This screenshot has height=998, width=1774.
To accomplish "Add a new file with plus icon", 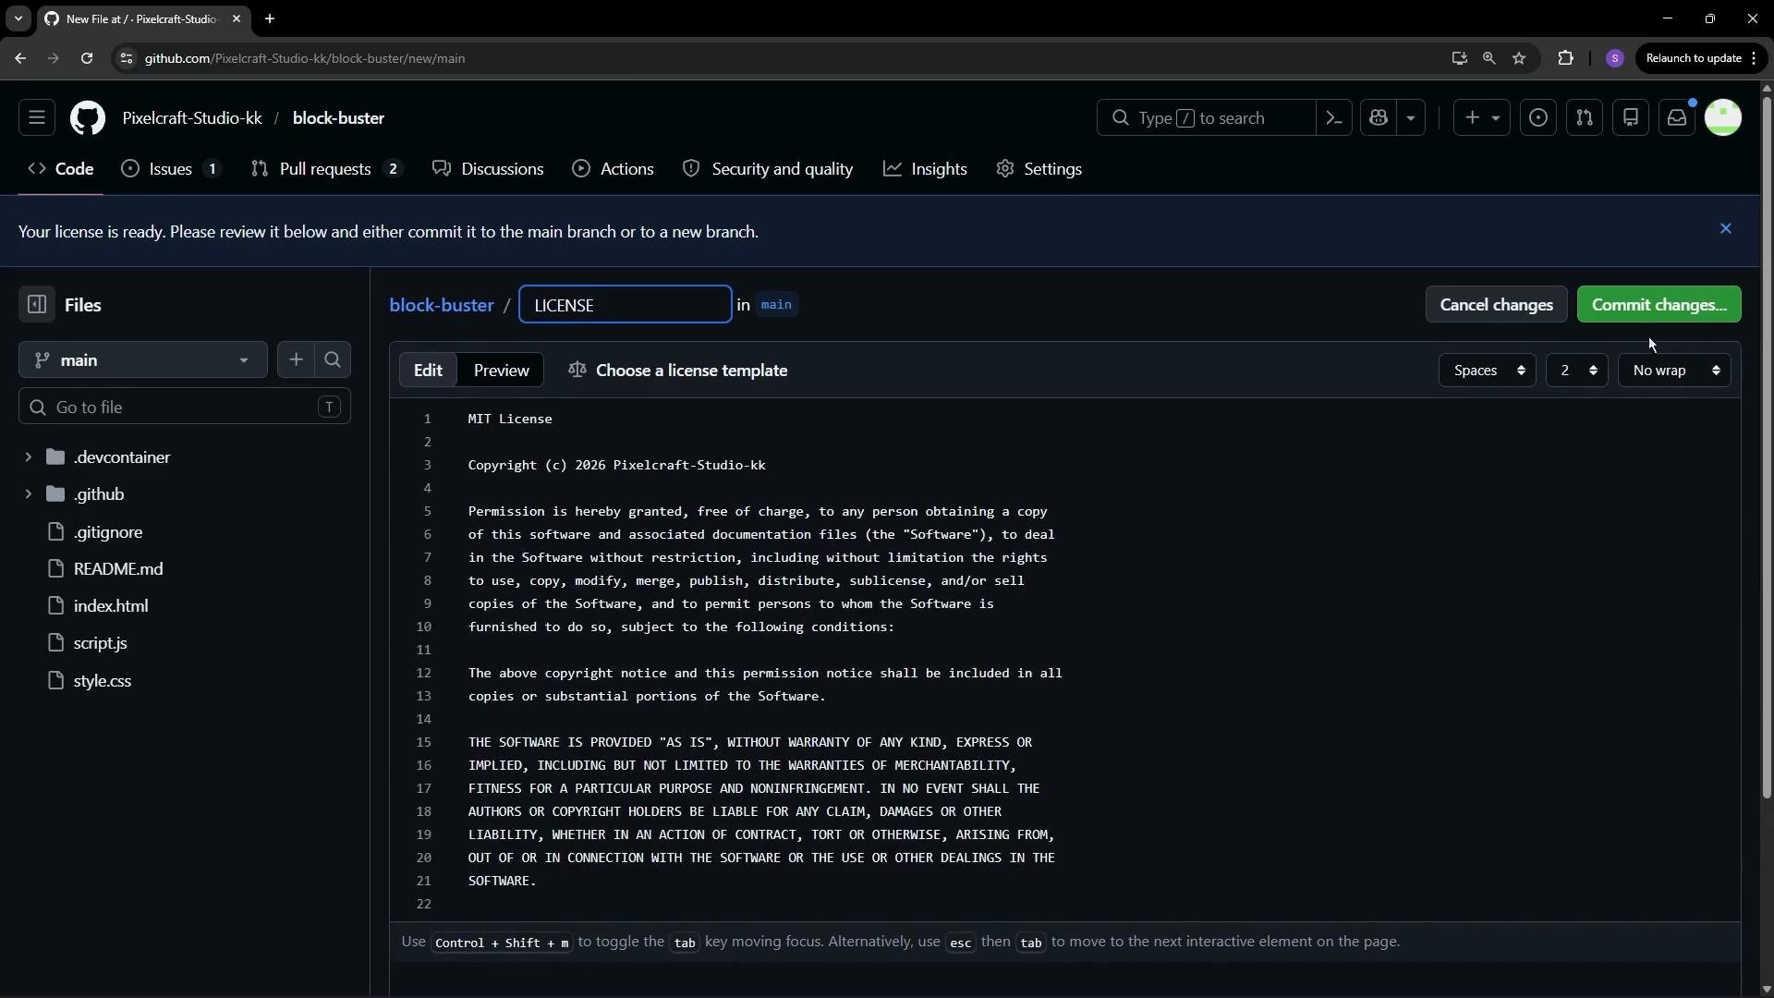I will [x=296, y=360].
